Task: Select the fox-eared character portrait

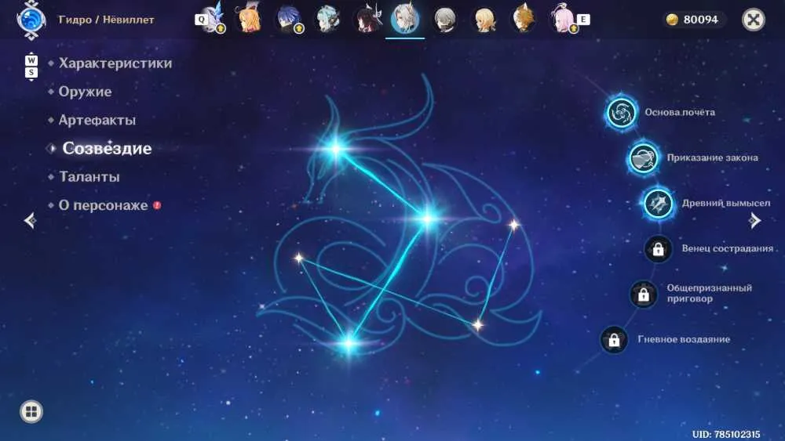Action: (523, 19)
